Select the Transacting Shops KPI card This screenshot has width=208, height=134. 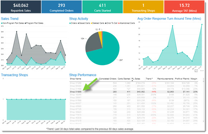coord(143,7)
